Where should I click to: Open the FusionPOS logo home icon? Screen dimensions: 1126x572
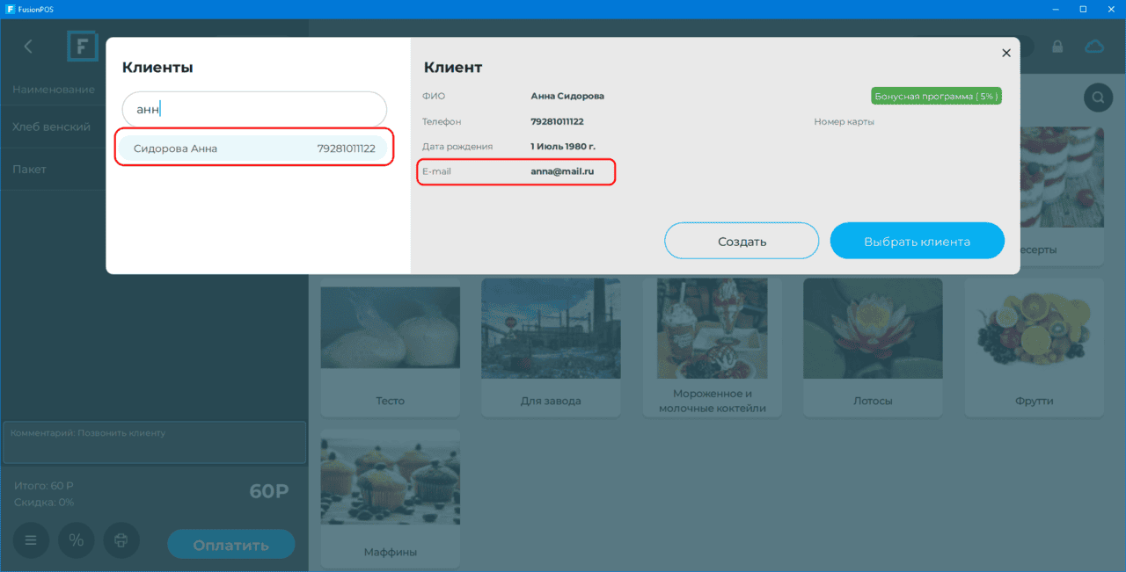click(x=83, y=46)
